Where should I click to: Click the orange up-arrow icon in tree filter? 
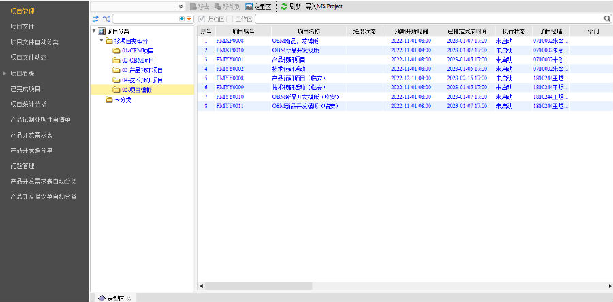click(188, 19)
